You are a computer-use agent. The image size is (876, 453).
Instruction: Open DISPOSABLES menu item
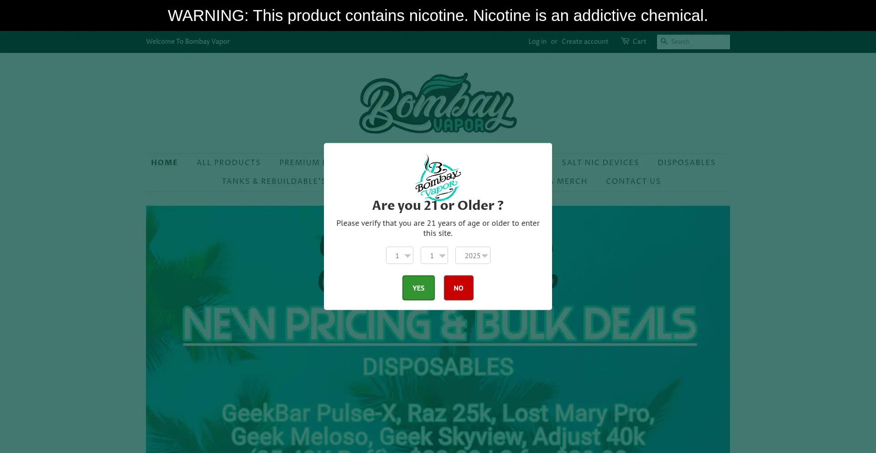pos(687,162)
